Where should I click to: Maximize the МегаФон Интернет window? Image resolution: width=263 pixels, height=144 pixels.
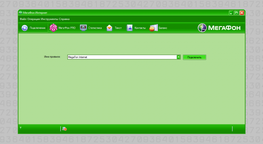tap(237, 13)
